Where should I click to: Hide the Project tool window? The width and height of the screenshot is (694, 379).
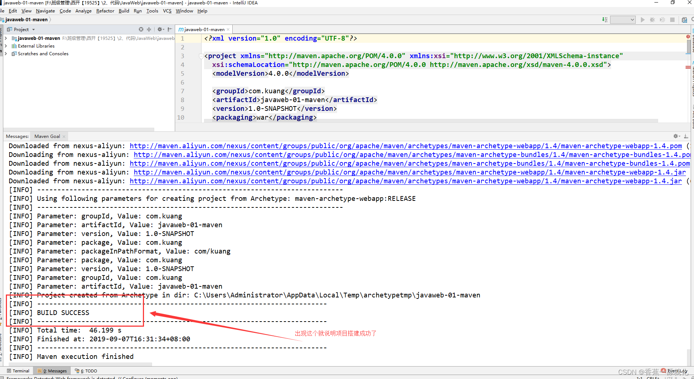170,29
